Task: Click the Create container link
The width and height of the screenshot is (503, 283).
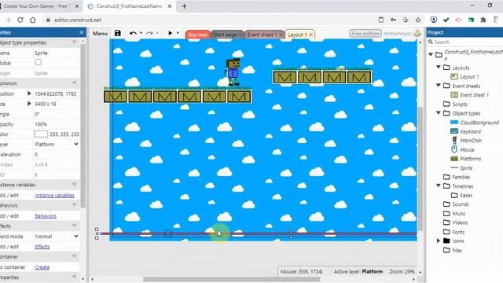Action: (x=42, y=267)
